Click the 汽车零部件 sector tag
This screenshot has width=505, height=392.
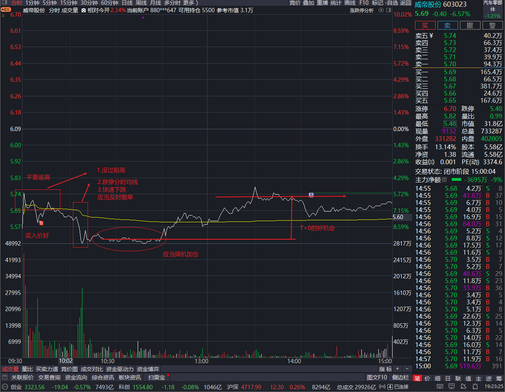tap(493, 6)
